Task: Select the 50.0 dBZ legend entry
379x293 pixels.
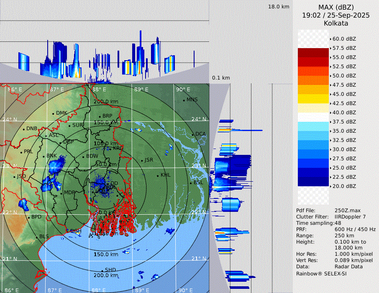Action: tap(344, 76)
